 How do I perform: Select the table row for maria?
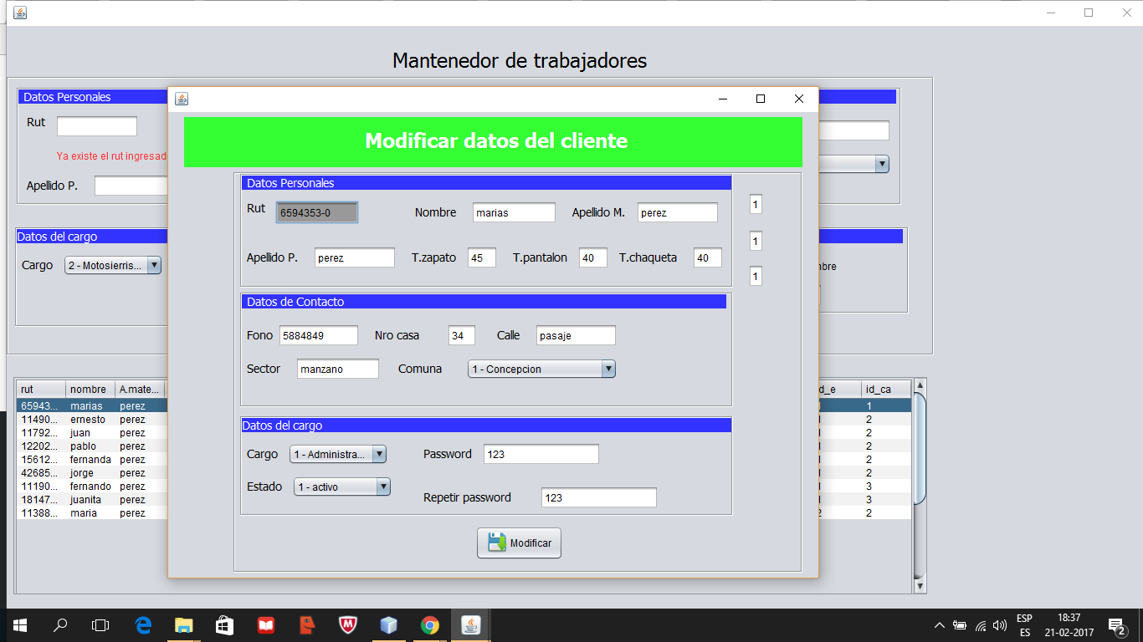(92, 512)
